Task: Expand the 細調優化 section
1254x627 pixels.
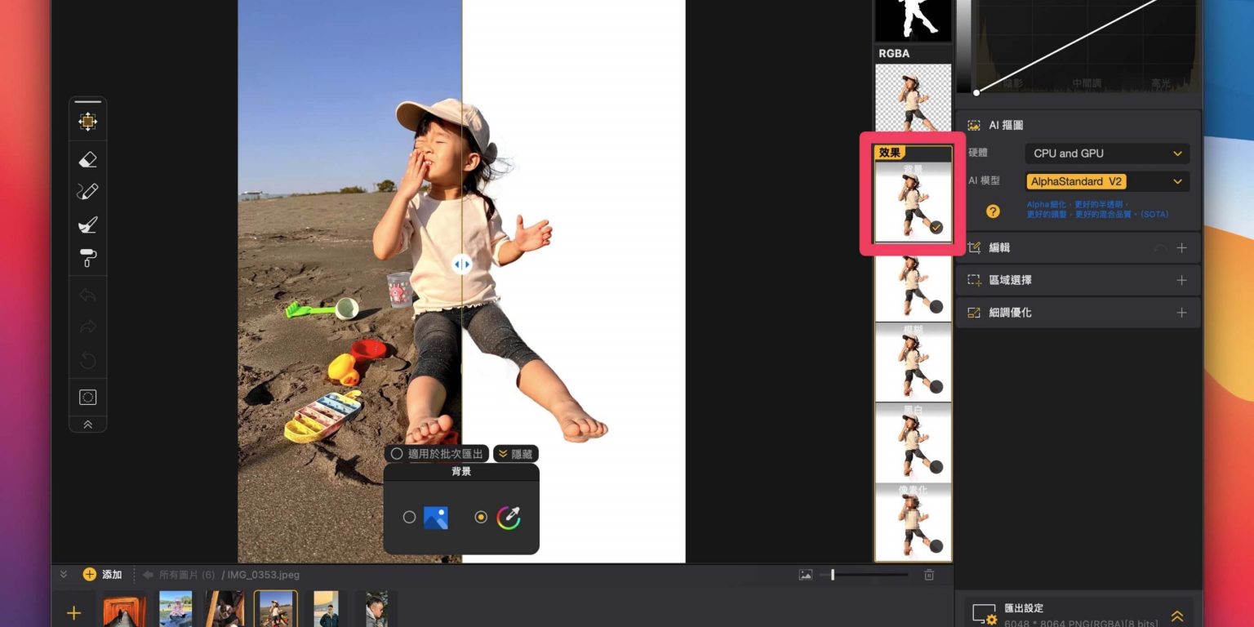Action: [1181, 313]
